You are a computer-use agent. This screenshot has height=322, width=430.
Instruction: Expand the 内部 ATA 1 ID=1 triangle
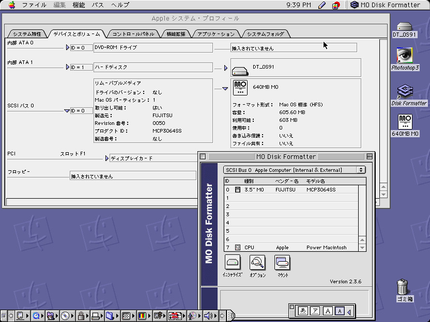[x=68, y=67]
